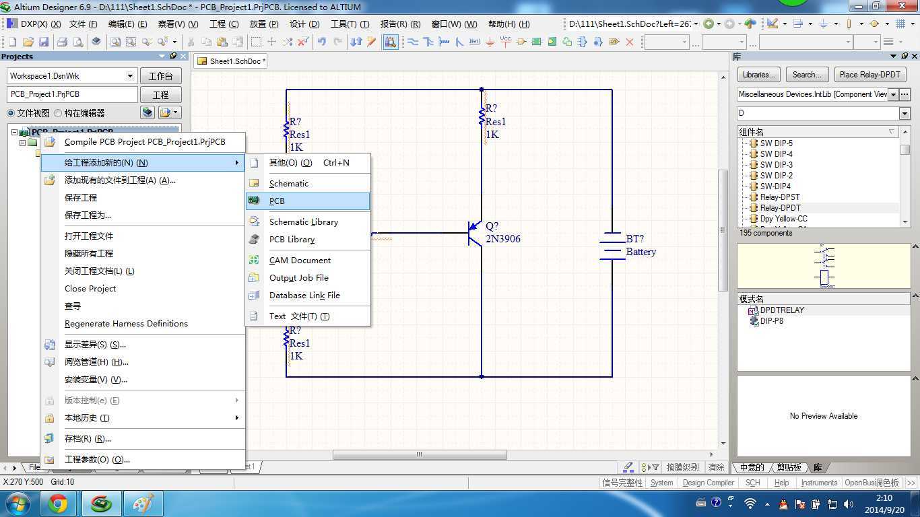Place a part using the gate icon
The width and height of the screenshot is (920, 517).
pyautogui.click(x=521, y=42)
